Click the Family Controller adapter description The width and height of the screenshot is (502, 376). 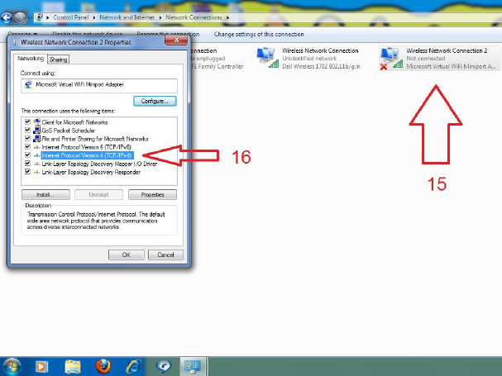pyautogui.click(x=217, y=66)
